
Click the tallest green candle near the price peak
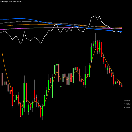pyautogui.click(x=91, y=54)
